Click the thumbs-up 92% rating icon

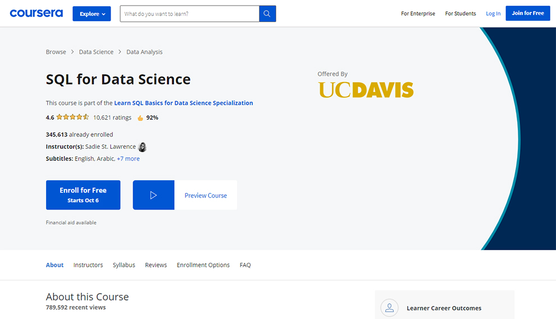[140, 118]
